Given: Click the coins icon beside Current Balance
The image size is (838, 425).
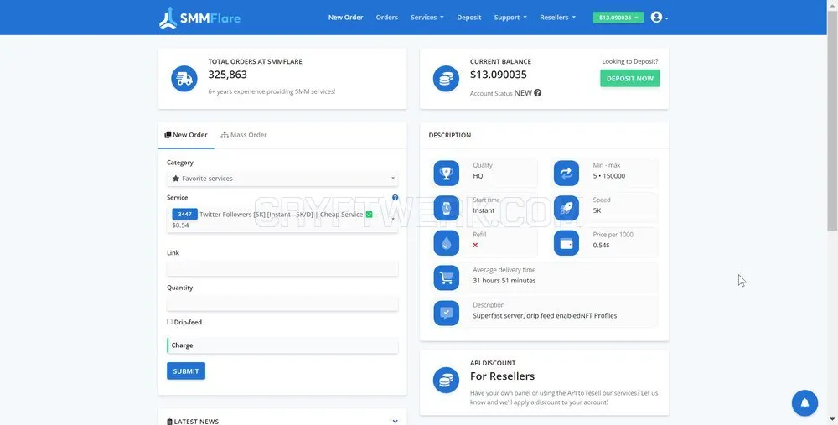Looking at the screenshot, I should point(447,79).
